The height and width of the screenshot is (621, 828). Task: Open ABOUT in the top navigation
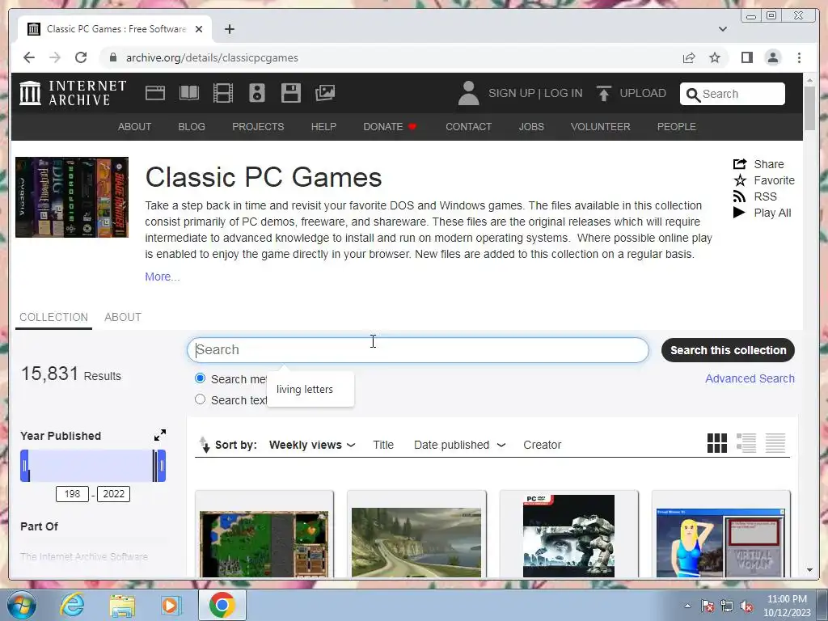pos(135,127)
